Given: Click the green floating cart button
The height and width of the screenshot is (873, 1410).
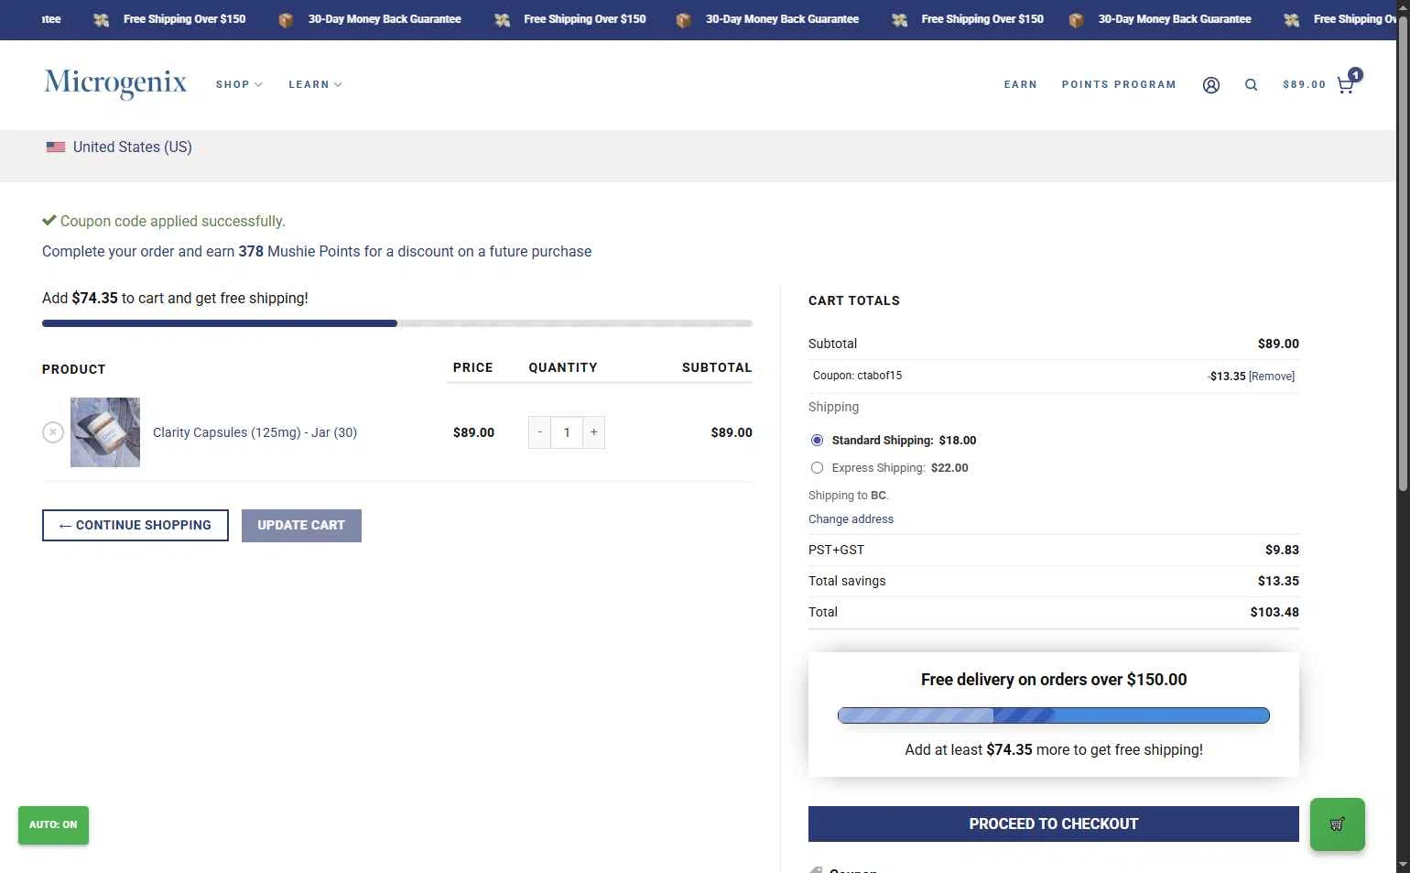Looking at the screenshot, I should tap(1337, 824).
